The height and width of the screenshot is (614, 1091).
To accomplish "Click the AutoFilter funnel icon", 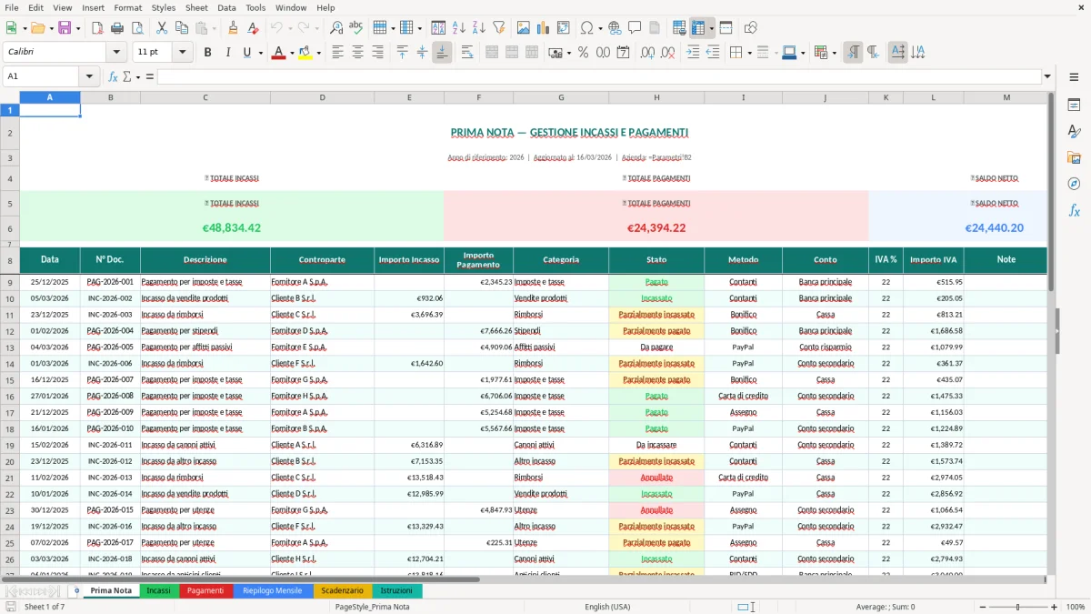I will click(498, 28).
